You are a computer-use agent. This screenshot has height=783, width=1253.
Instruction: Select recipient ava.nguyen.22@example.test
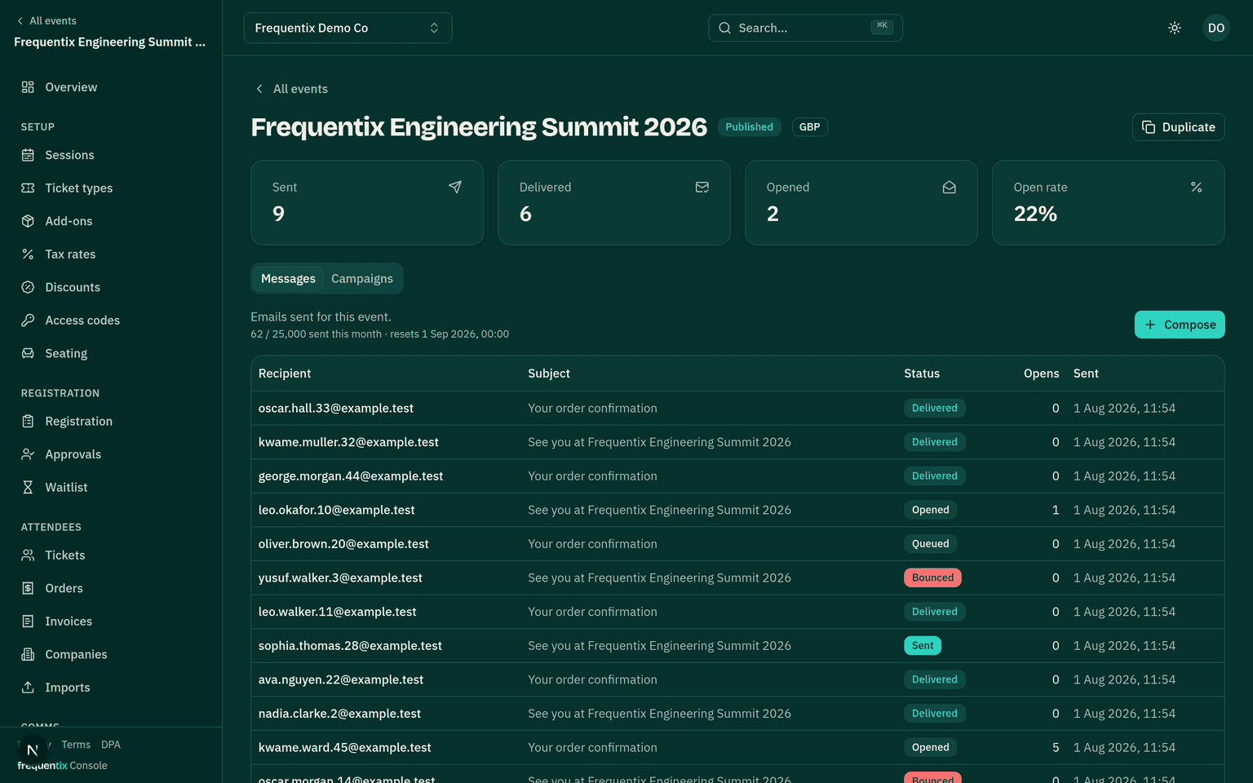point(341,679)
